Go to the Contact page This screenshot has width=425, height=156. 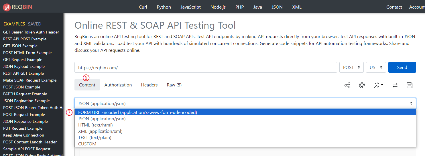click(x=394, y=7)
